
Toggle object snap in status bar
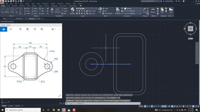pyautogui.click(x=165, y=106)
